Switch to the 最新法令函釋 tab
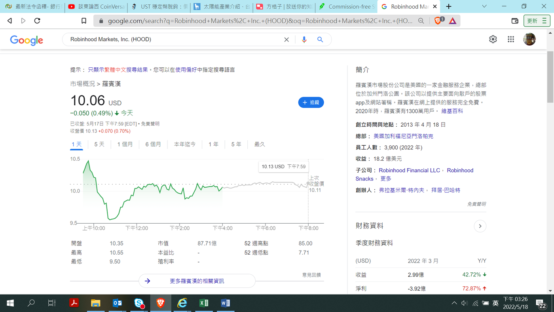Screen dimensions: 554x312 click(x=33, y=7)
